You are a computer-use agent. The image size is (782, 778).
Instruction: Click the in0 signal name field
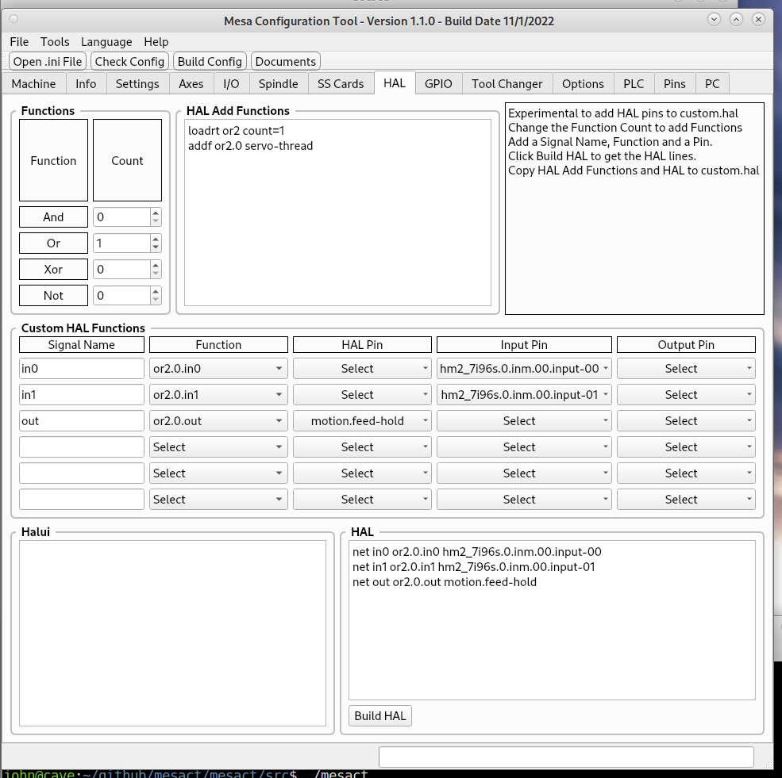[82, 369]
